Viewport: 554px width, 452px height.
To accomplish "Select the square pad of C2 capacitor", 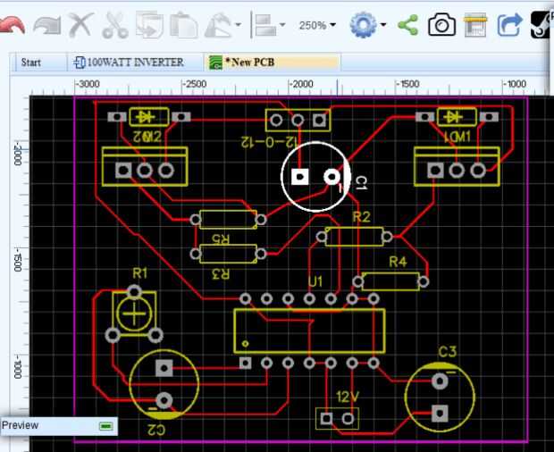I will (x=164, y=368).
